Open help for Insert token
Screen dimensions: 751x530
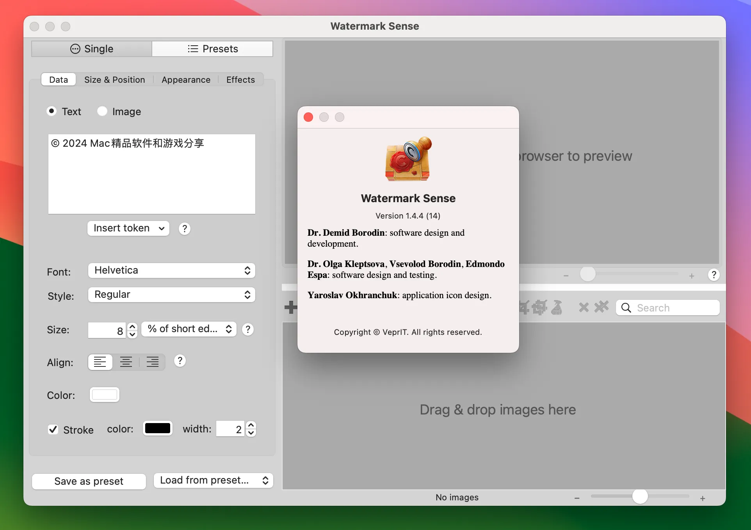click(x=185, y=229)
